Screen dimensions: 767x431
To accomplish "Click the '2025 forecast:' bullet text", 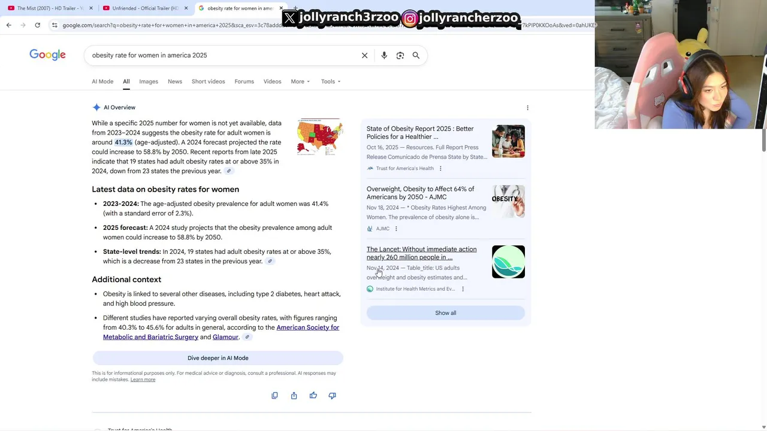I will coord(125,227).
